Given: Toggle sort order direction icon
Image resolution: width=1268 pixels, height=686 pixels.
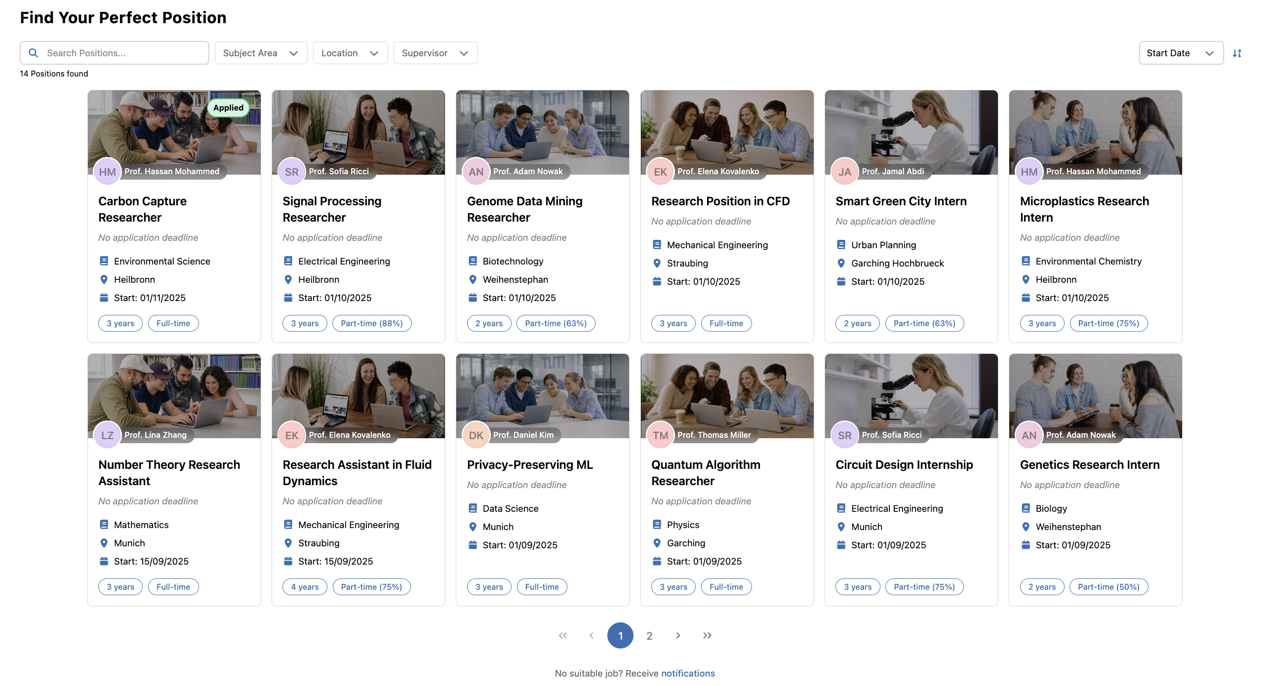Looking at the screenshot, I should point(1237,53).
